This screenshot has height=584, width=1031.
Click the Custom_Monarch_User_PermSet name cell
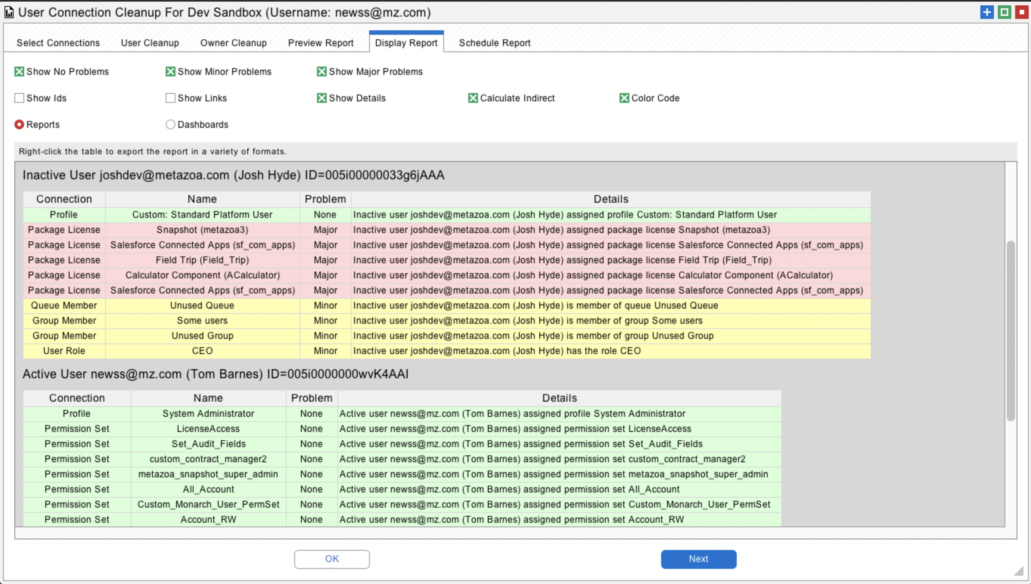click(x=208, y=504)
